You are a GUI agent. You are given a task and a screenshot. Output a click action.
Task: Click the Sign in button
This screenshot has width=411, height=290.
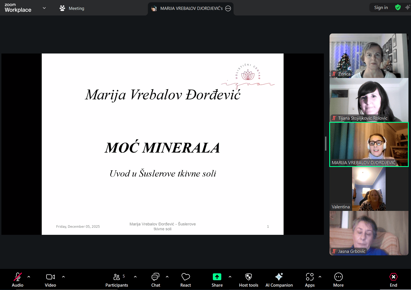point(381,8)
